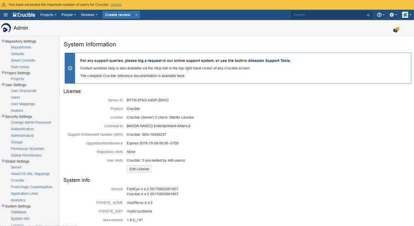Select 'exceeded by 449 users' text
Screen dimensions: 414x226
tap(165, 160)
